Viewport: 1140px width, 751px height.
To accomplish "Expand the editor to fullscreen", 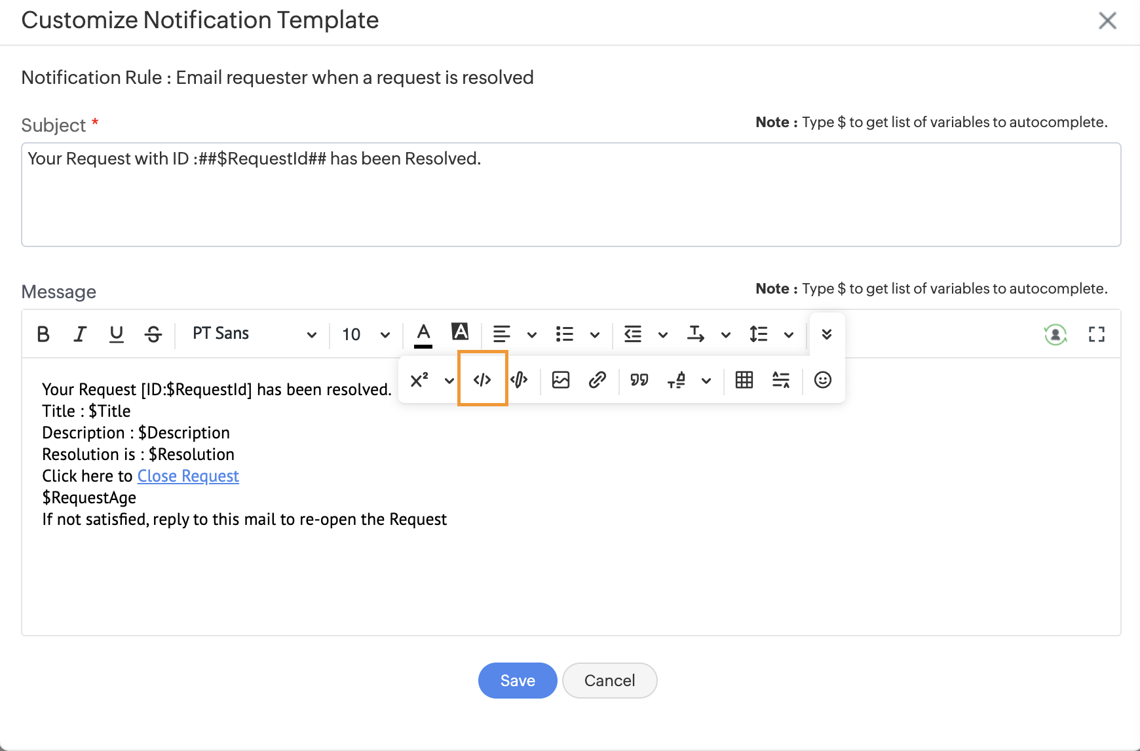I will pyautogui.click(x=1097, y=334).
